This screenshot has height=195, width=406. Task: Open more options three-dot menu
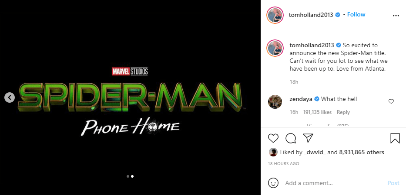pos(396,16)
